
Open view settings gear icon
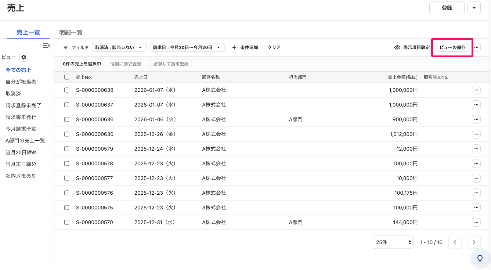24,57
